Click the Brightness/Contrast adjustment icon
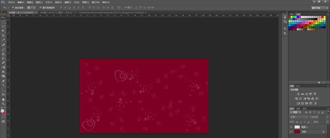This screenshot has width=330, height=138. (x=298, y=94)
